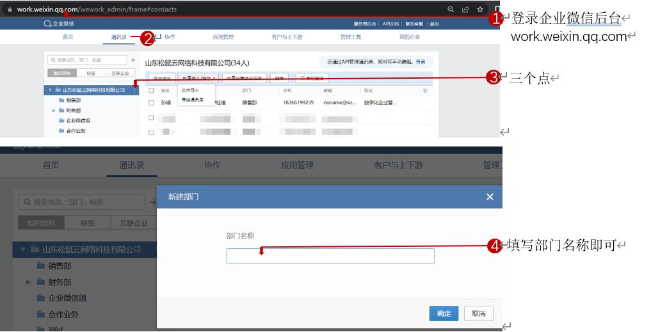
Task: Collapse the company node in the top screenshot tree
Action: pos(50,90)
